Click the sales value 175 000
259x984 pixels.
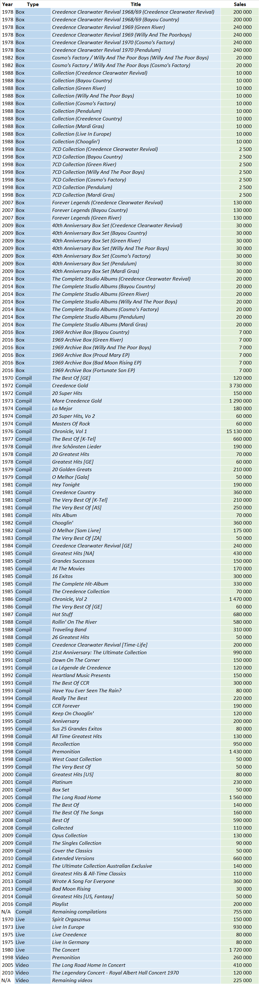[242, 531]
